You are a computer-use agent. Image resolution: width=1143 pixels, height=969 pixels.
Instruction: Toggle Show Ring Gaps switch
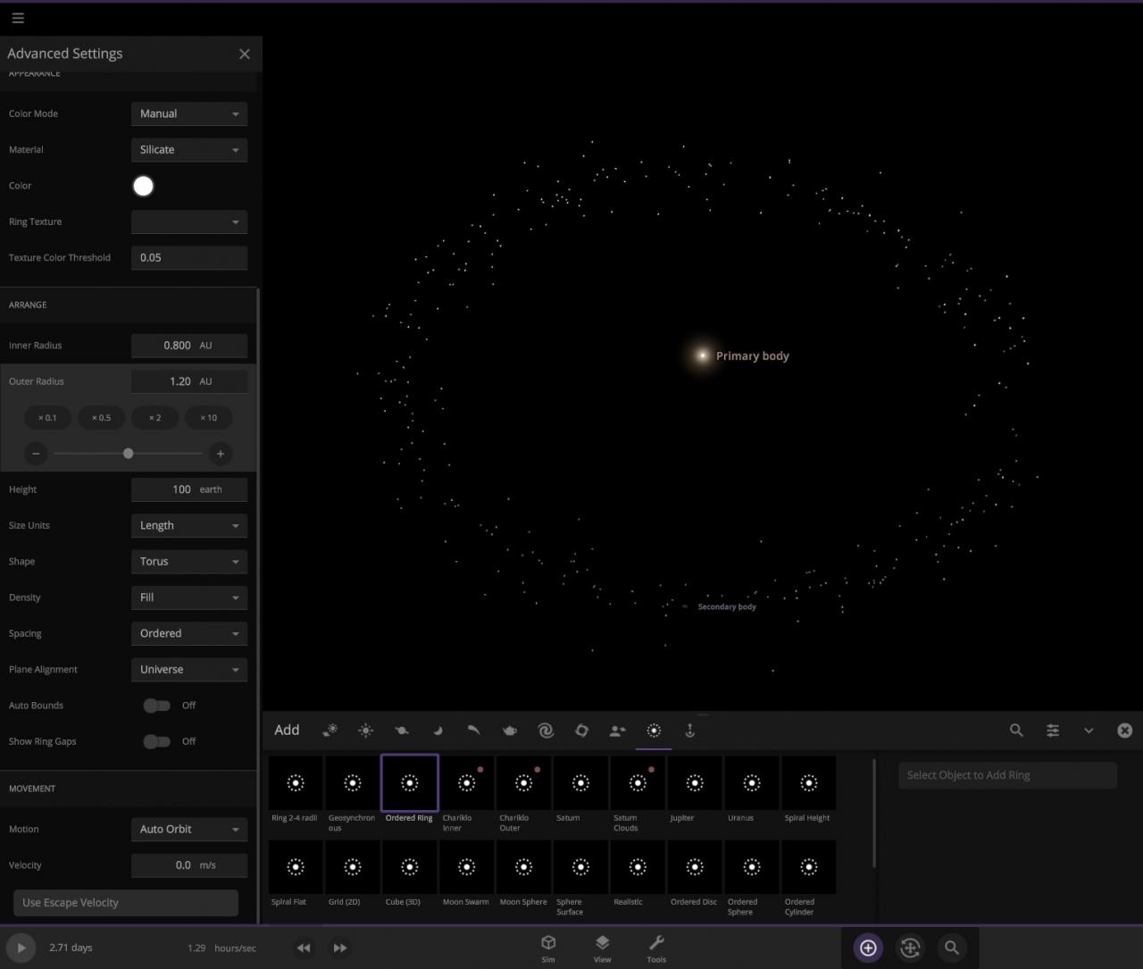(157, 741)
